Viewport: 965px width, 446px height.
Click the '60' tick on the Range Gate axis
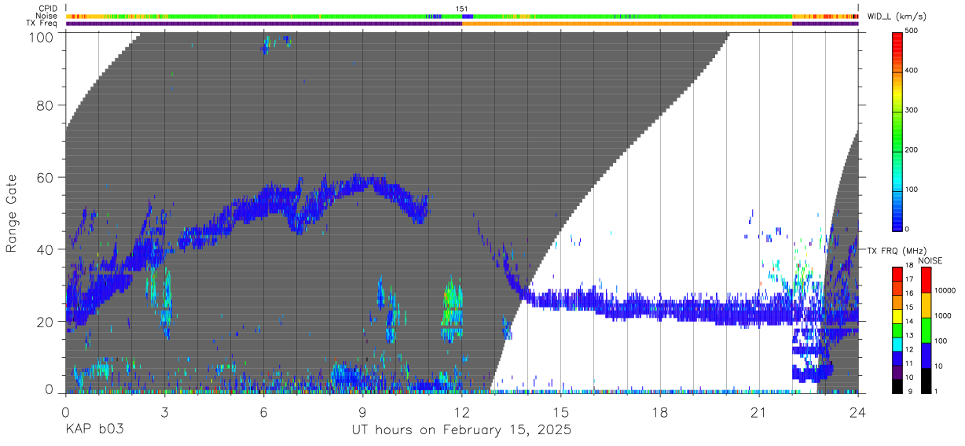click(x=45, y=177)
